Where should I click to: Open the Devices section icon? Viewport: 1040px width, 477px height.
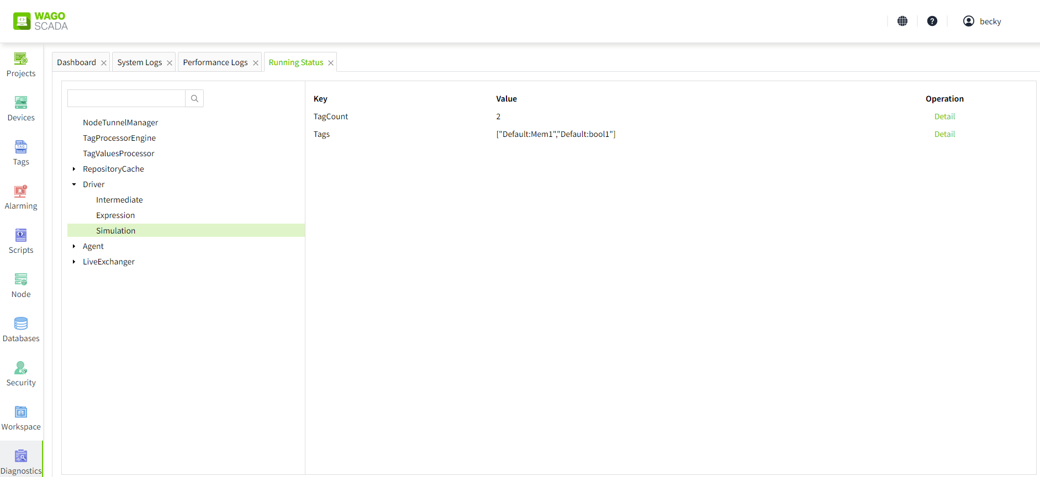(x=21, y=103)
